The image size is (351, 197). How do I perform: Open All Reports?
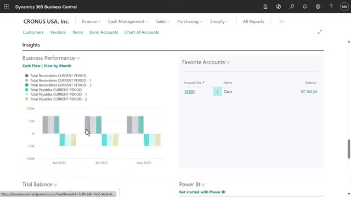(x=253, y=21)
